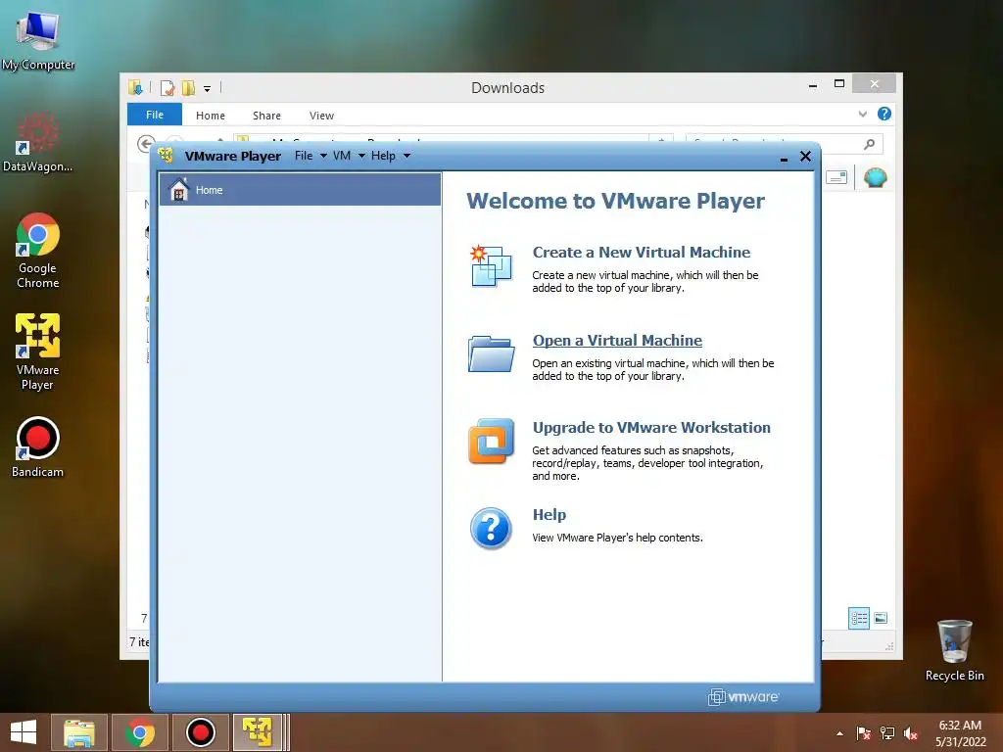1003x752 pixels.
Task: Click the Downloads folder icon in title bar
Action: pyautogui.click(x=135, y=87)
